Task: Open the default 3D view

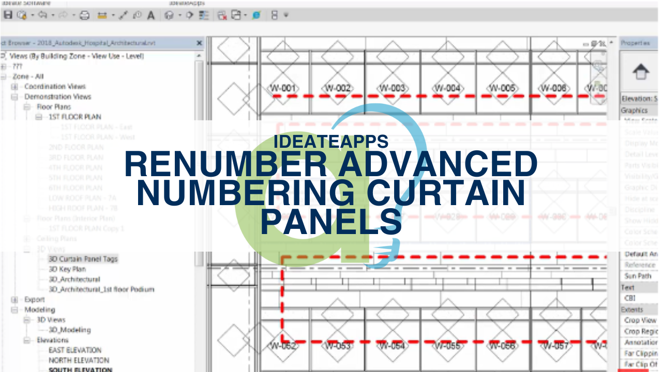Action: [x=169, y=16]
